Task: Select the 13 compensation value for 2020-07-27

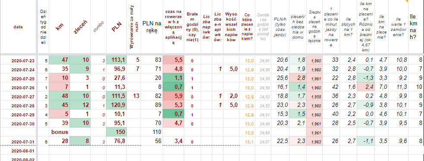Action: (x=134, y=97)
